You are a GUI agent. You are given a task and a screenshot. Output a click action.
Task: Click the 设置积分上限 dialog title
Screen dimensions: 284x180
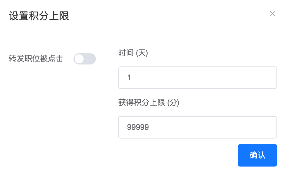pos(39,16)
